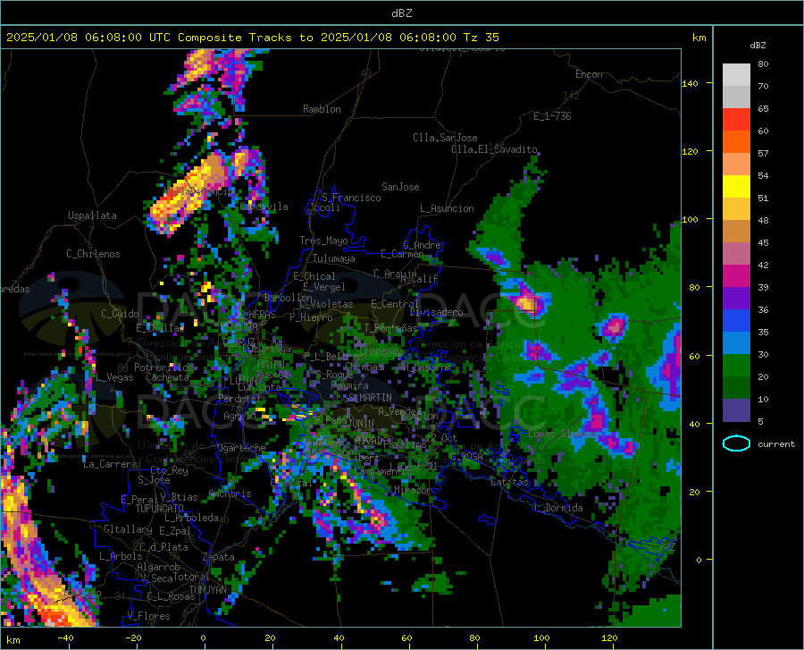The width and height of the screenshot is (804, 650).
Task: Select the purple 36-39 dBZ legend swatch
Action: (736, 299)
